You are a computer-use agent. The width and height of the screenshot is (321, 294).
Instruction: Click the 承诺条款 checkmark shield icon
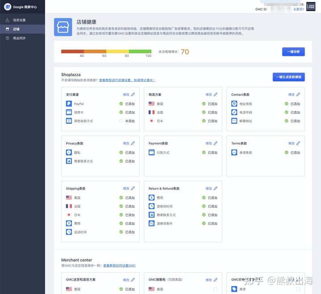[234, 152]
